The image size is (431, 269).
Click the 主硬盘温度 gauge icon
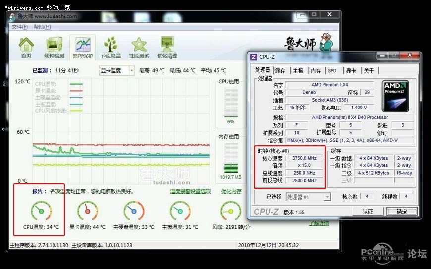tap(134, 211)
